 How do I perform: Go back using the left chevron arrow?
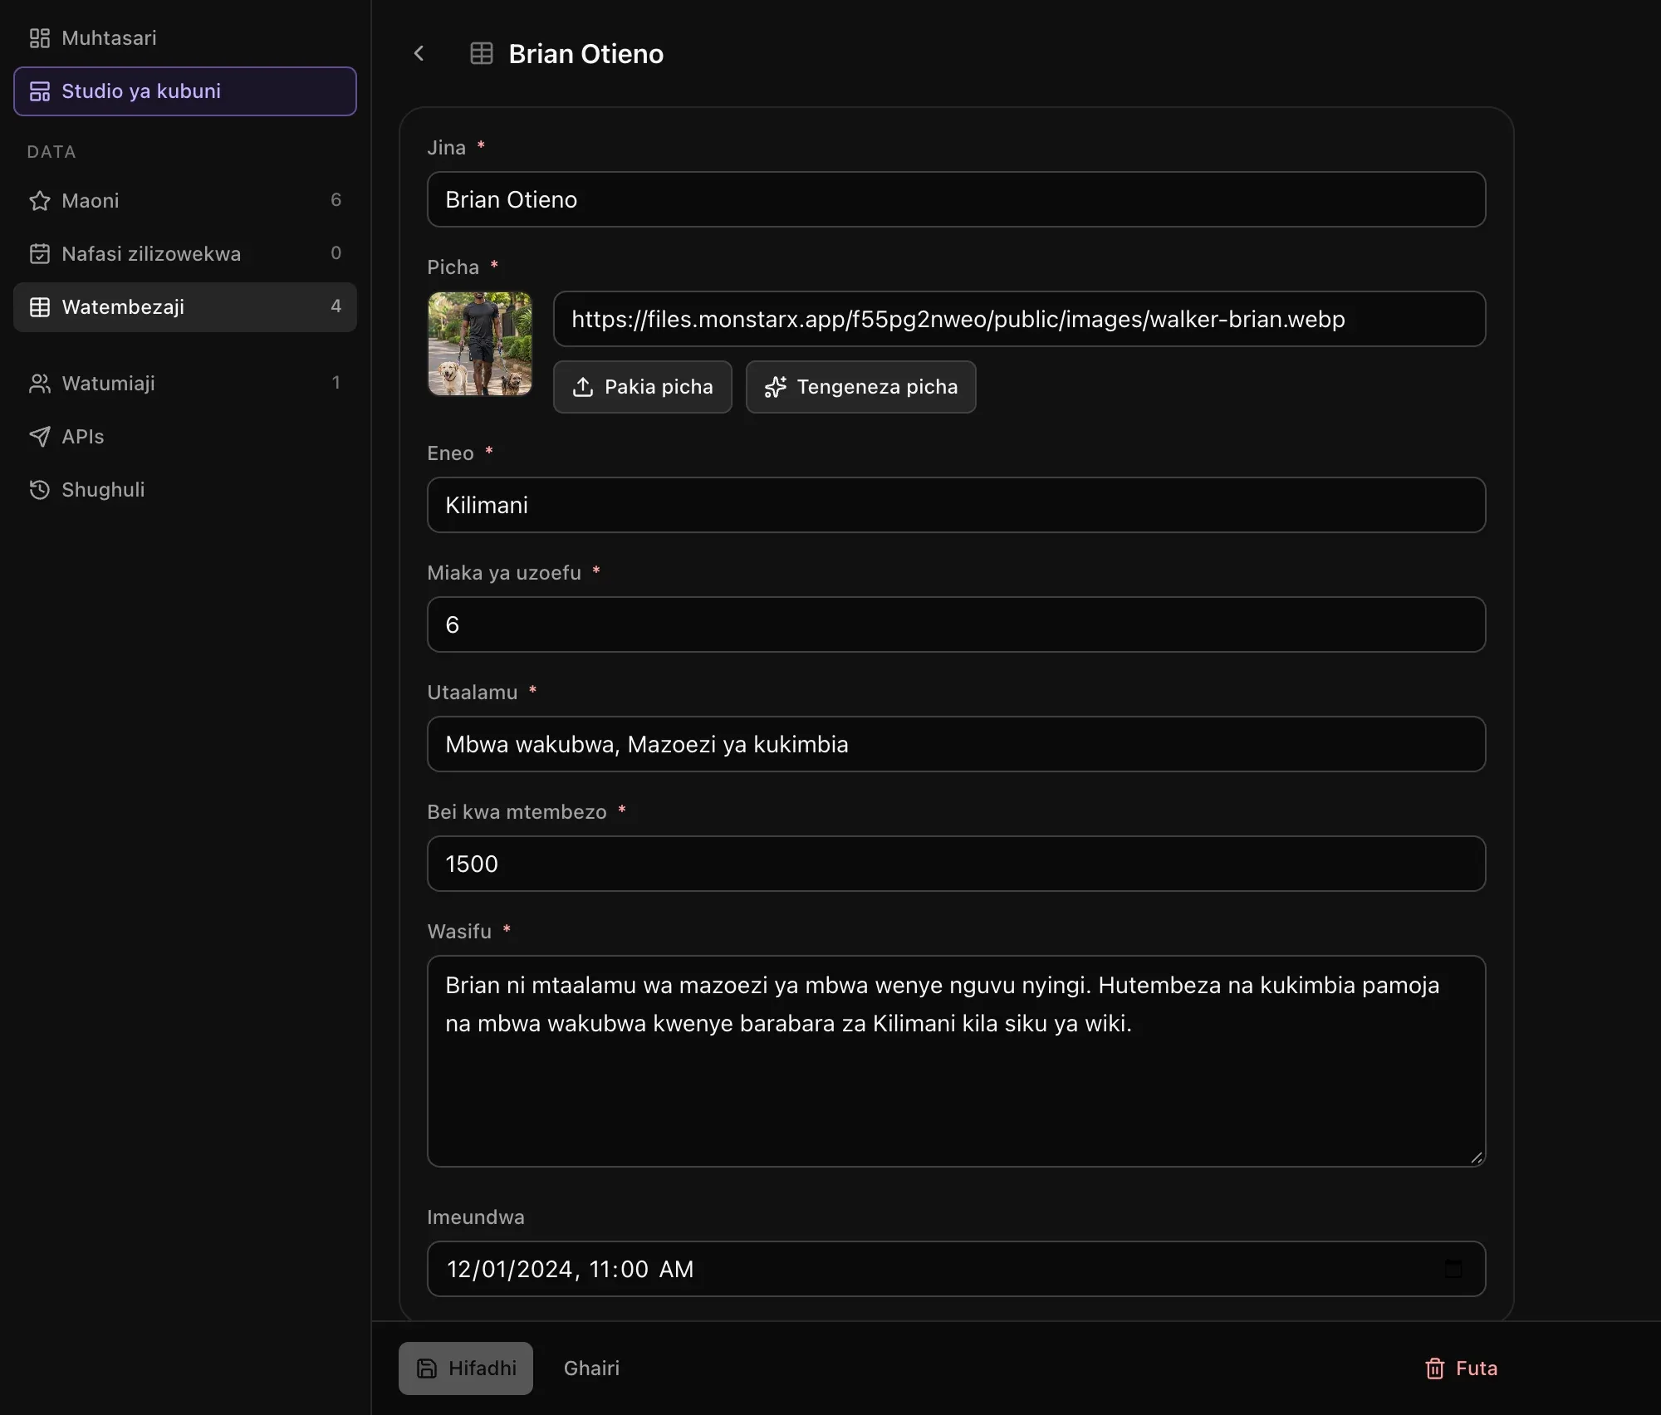[419, 54]
